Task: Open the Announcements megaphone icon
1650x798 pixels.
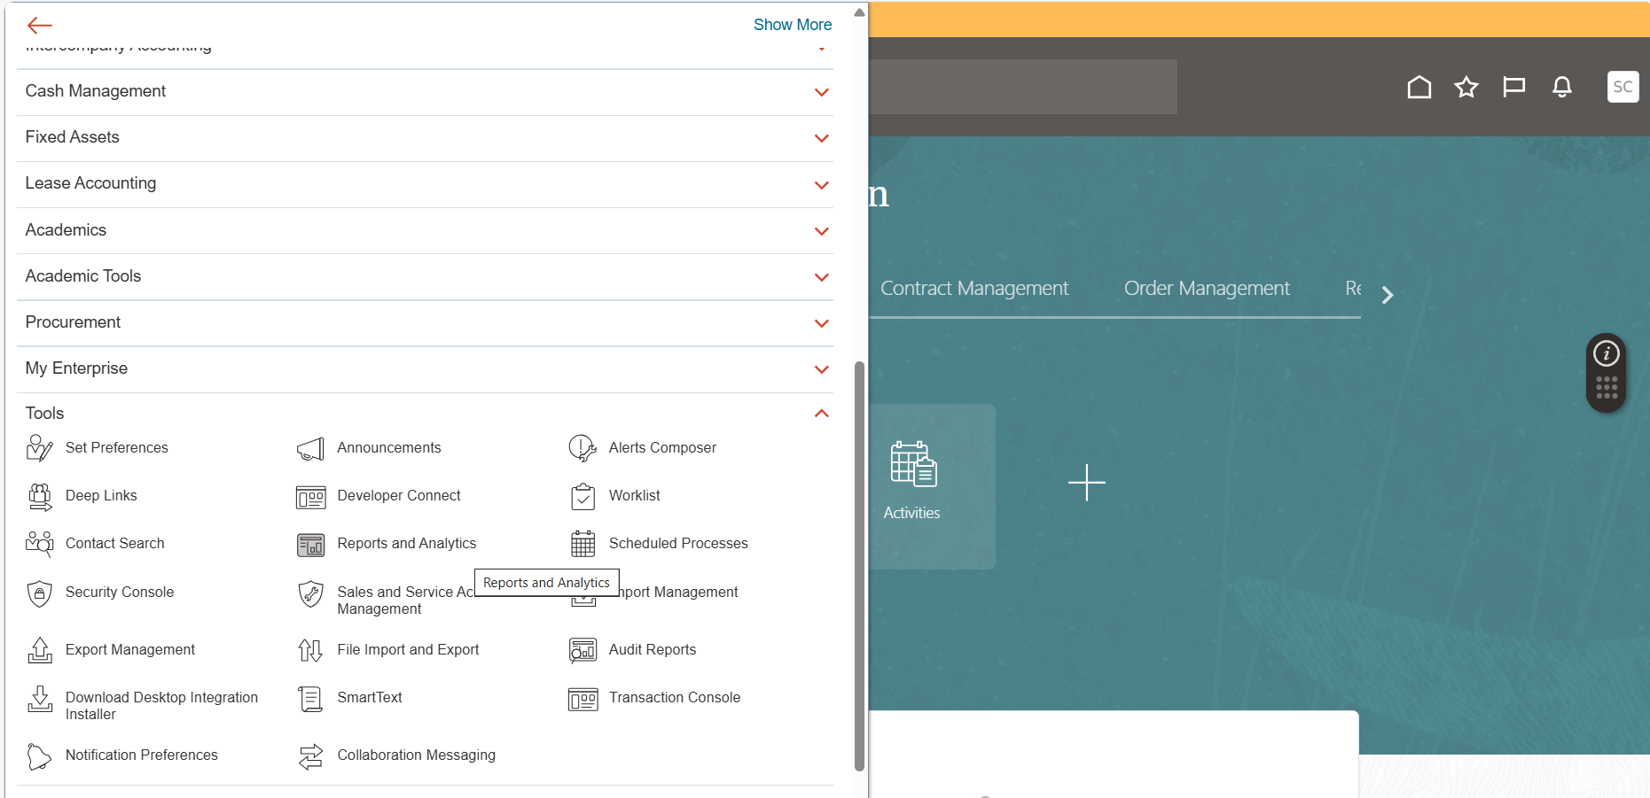Action: [310, 449]
